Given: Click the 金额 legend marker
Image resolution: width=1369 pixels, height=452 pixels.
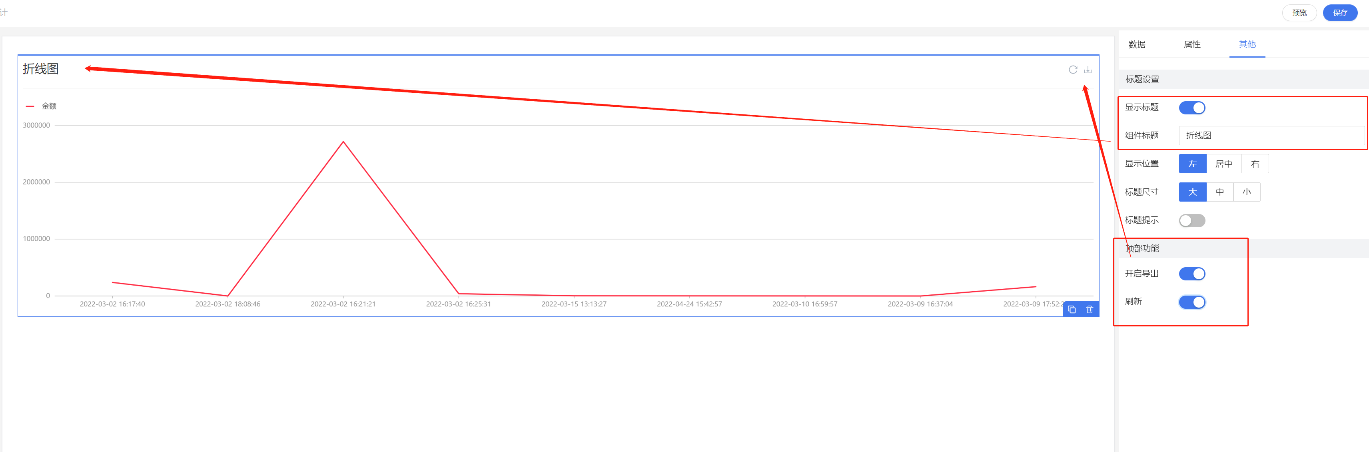Looking at the screenshot, I should click(30, 106).
